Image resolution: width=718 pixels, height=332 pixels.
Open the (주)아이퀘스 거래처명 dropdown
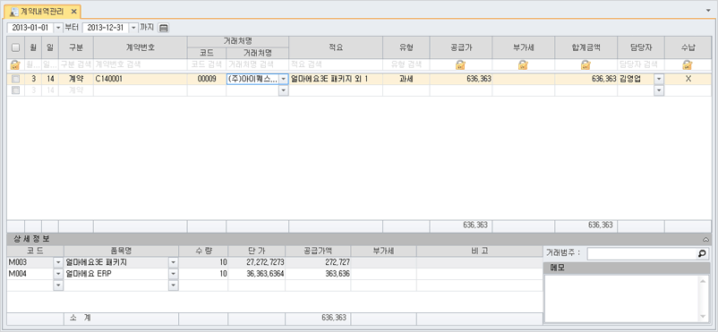(284, 80)
